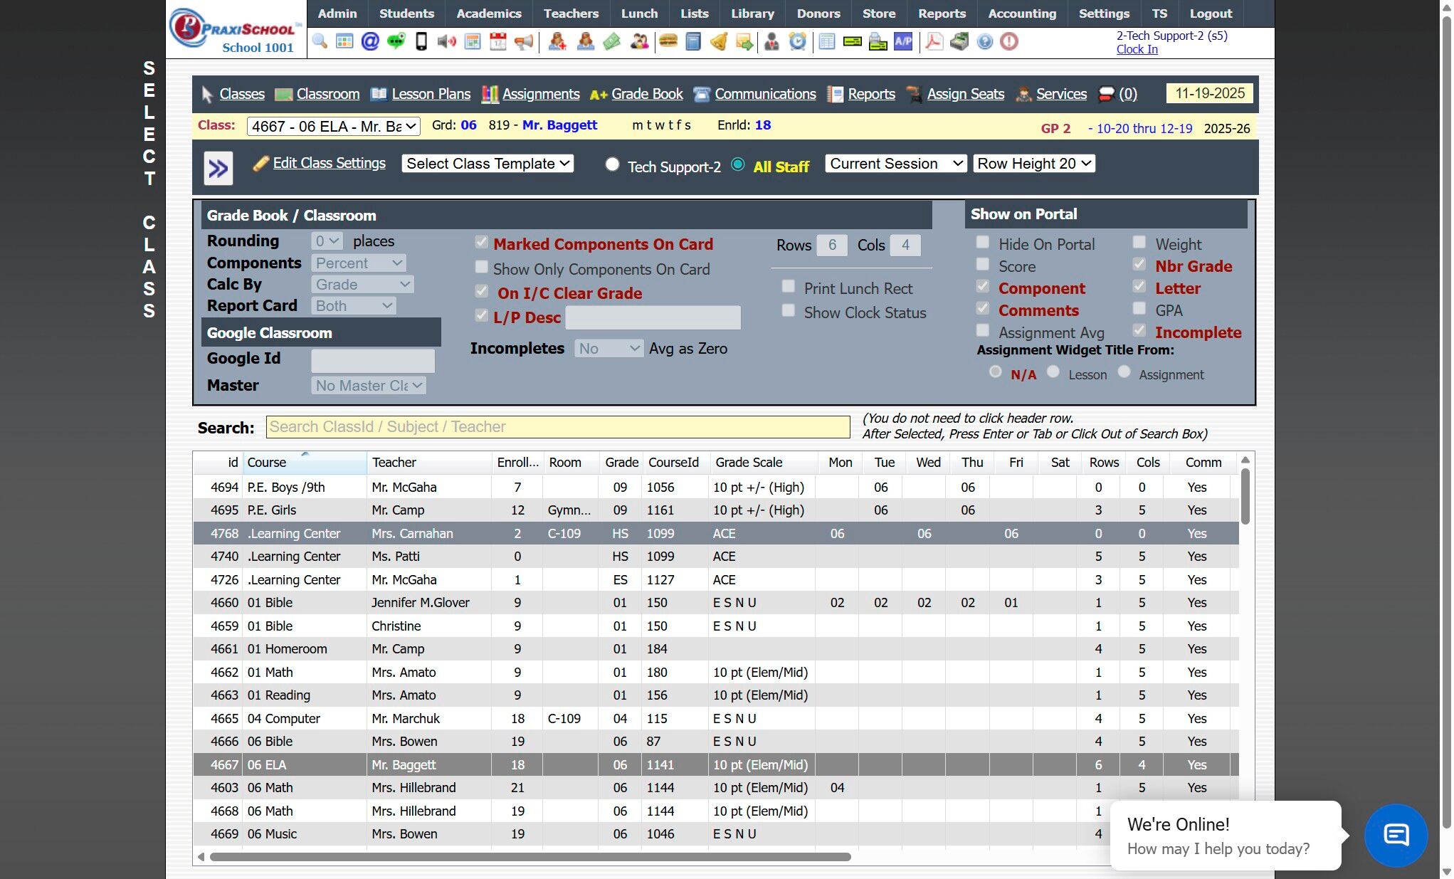Open the Row Height 20 dropdown
The width and height of the screenshot is (1454, 879).
point(1033,164)
